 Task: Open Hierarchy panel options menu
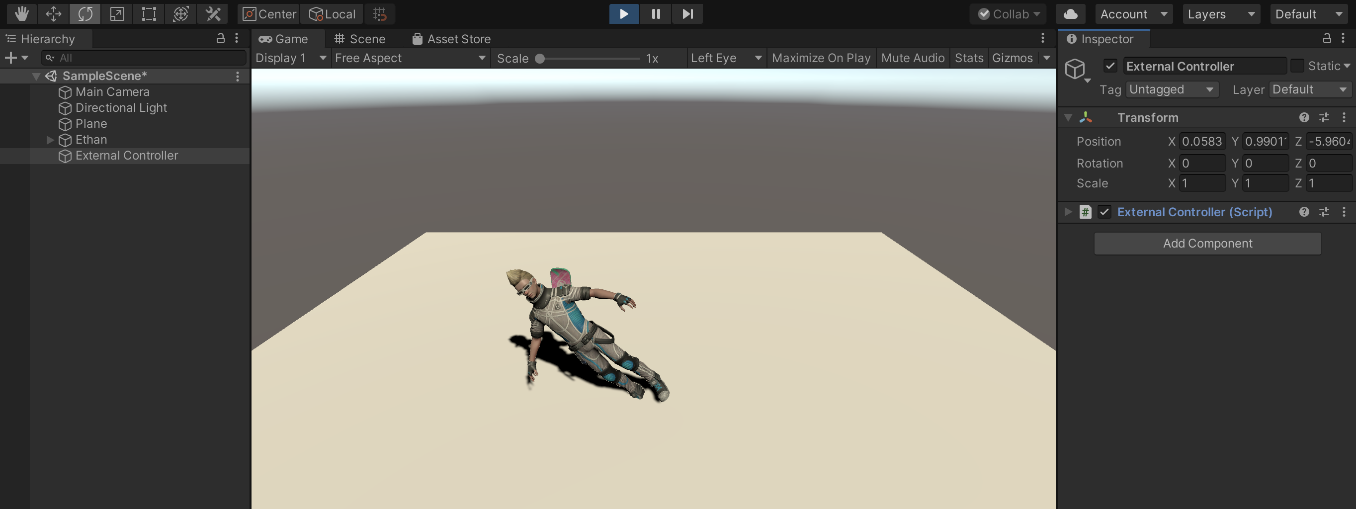click(237, 38)
